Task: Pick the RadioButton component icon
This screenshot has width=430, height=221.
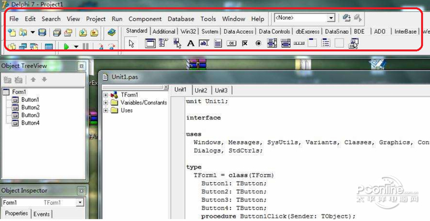Action: pyautogui.click(x=259, y=43)
